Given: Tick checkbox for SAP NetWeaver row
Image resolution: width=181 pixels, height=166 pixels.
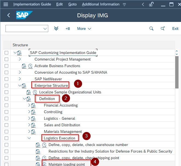Looking at the screenshot, I should click(7, 79).
